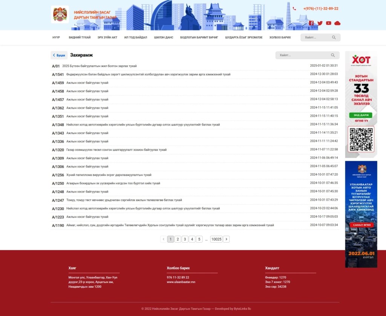Click the city emblem logo in header
Image resolution: width=386 pixels, height=316 pixels.
[60, 14]
